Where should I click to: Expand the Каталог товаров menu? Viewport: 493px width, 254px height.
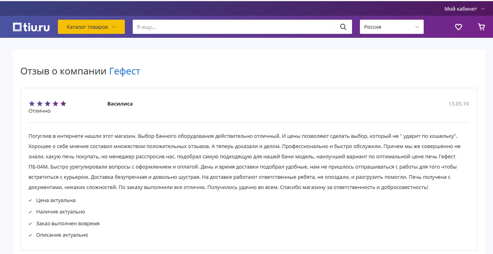click(x=91, y=27)
